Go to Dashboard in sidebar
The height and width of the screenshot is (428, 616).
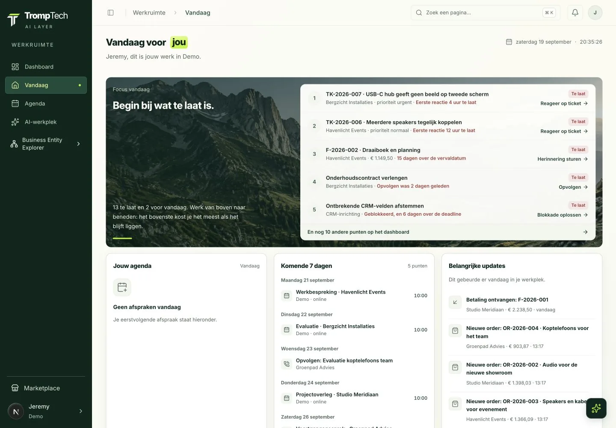click(x=46, y=67)
